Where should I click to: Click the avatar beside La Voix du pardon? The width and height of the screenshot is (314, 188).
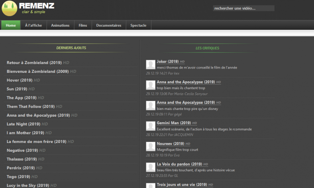click(x=151, y=167)
